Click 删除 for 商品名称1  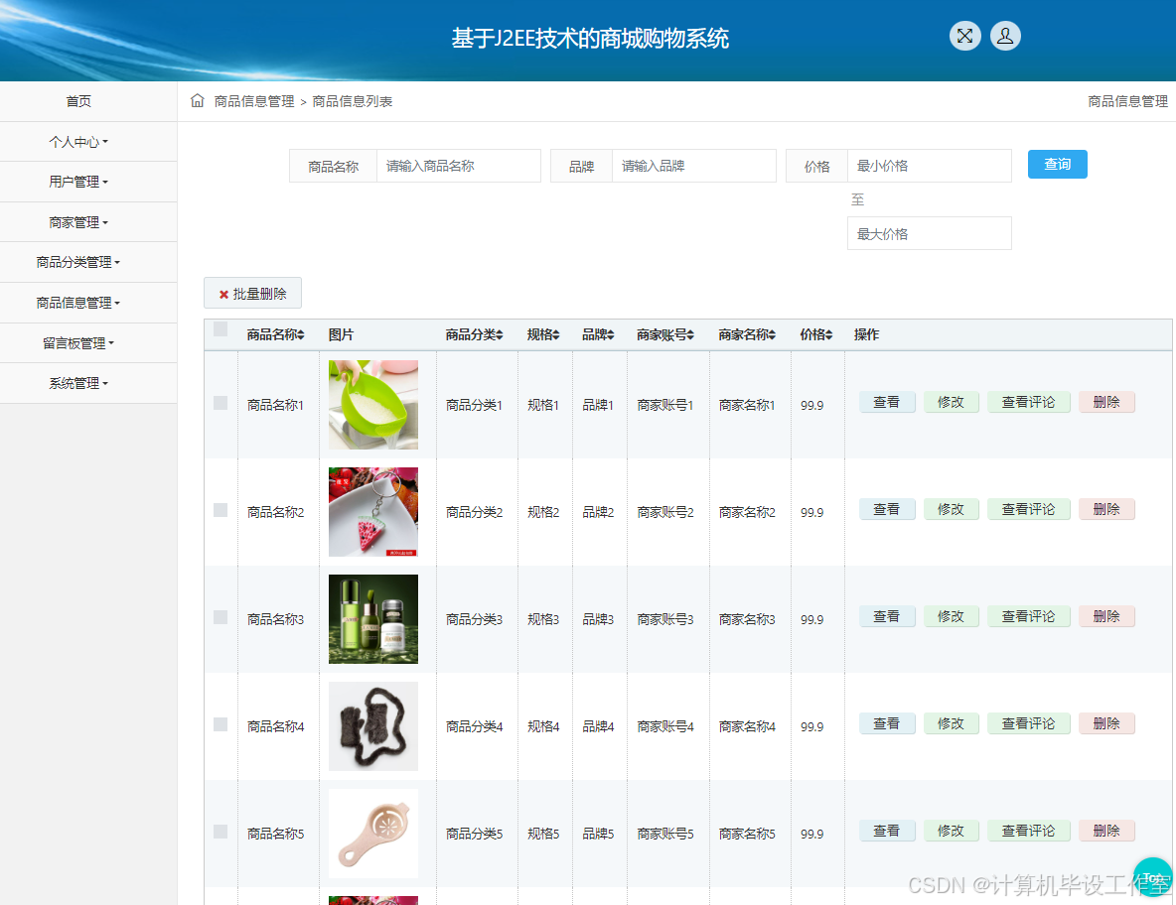(1106, 402)
